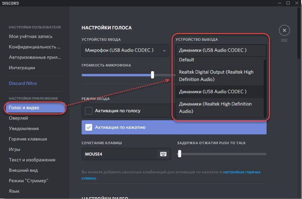302x199 pixels.
Task: Open Горячие клавиши settings
Action: pyautogui.click(x=28, y=139)
